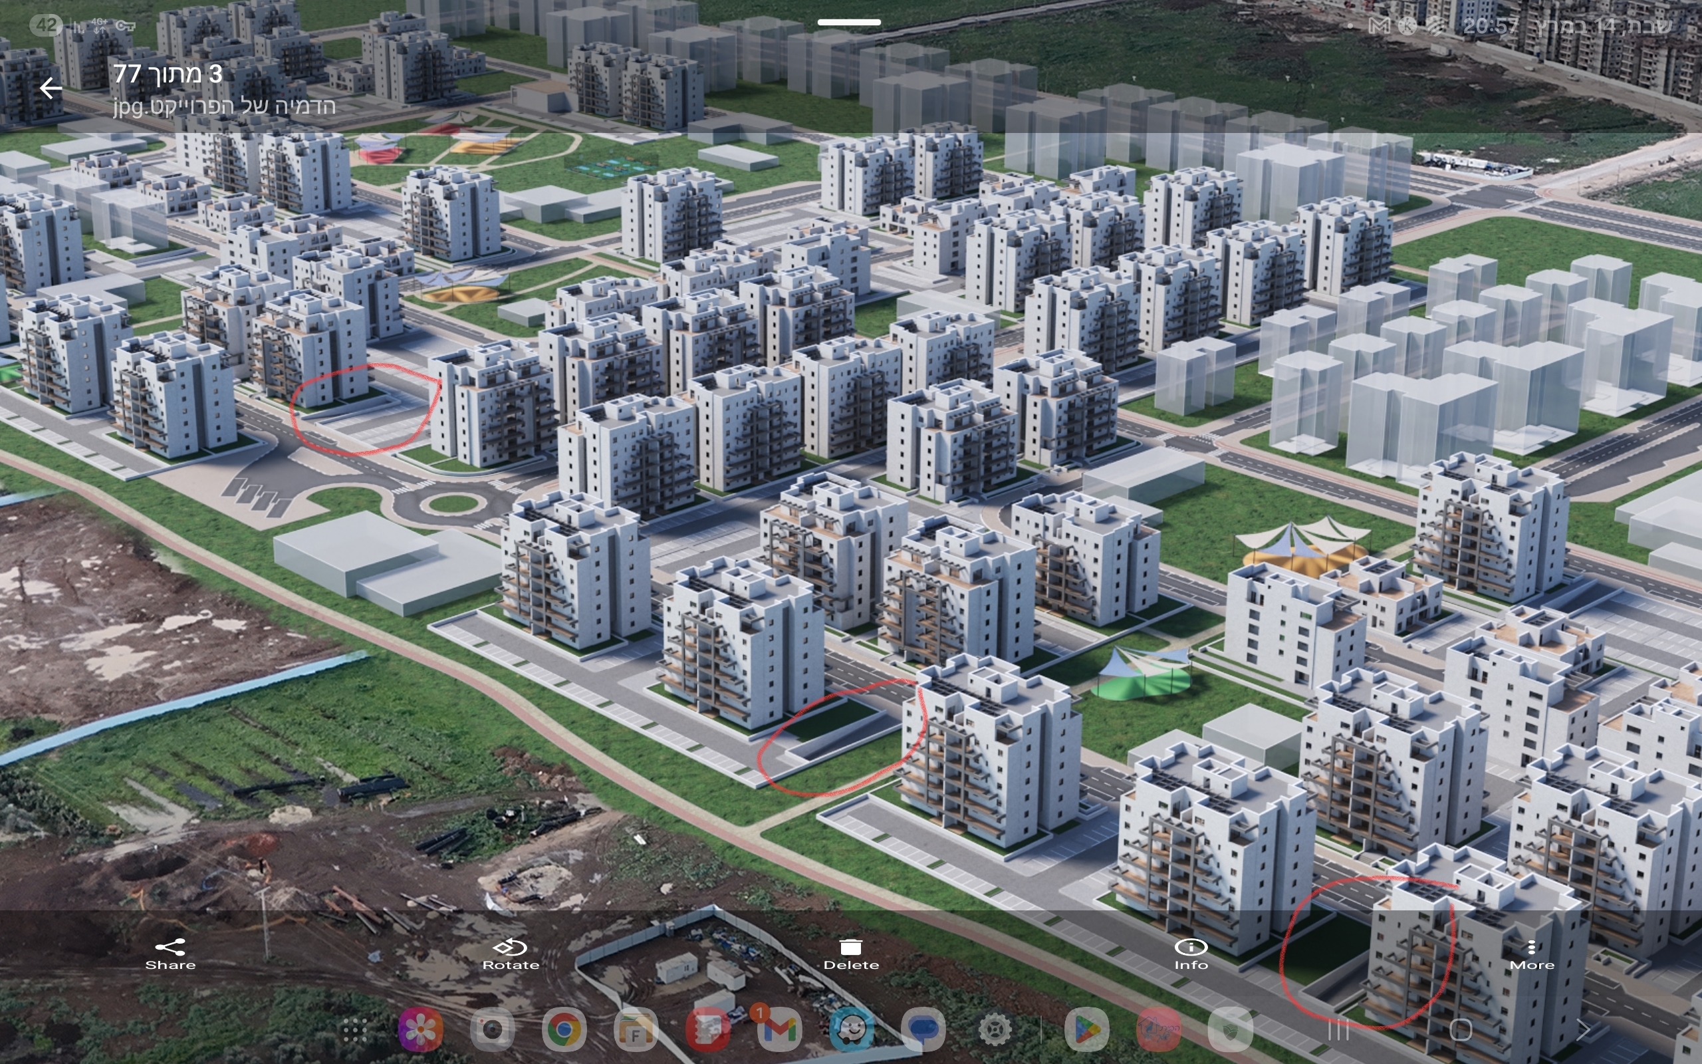Launch the Google Play Store
This screenshot has width=1702, height=1064.
pos(1086,1030)
